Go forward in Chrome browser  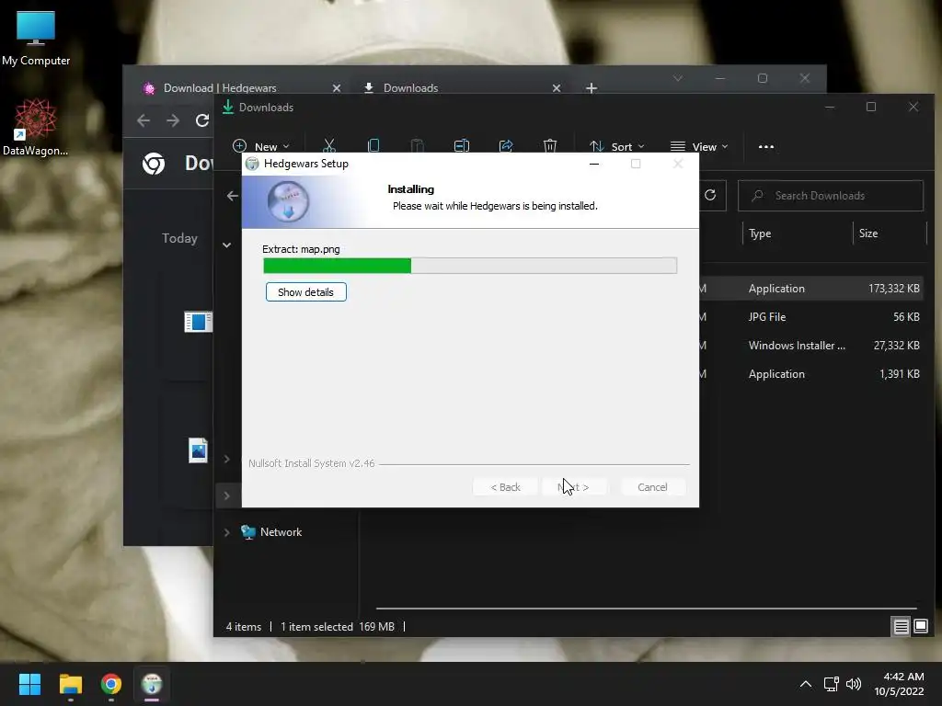[173, 120]
